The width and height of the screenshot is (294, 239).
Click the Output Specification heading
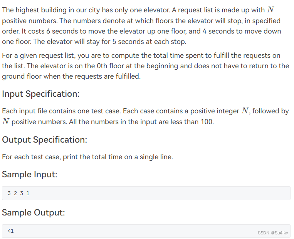(44, 140)
